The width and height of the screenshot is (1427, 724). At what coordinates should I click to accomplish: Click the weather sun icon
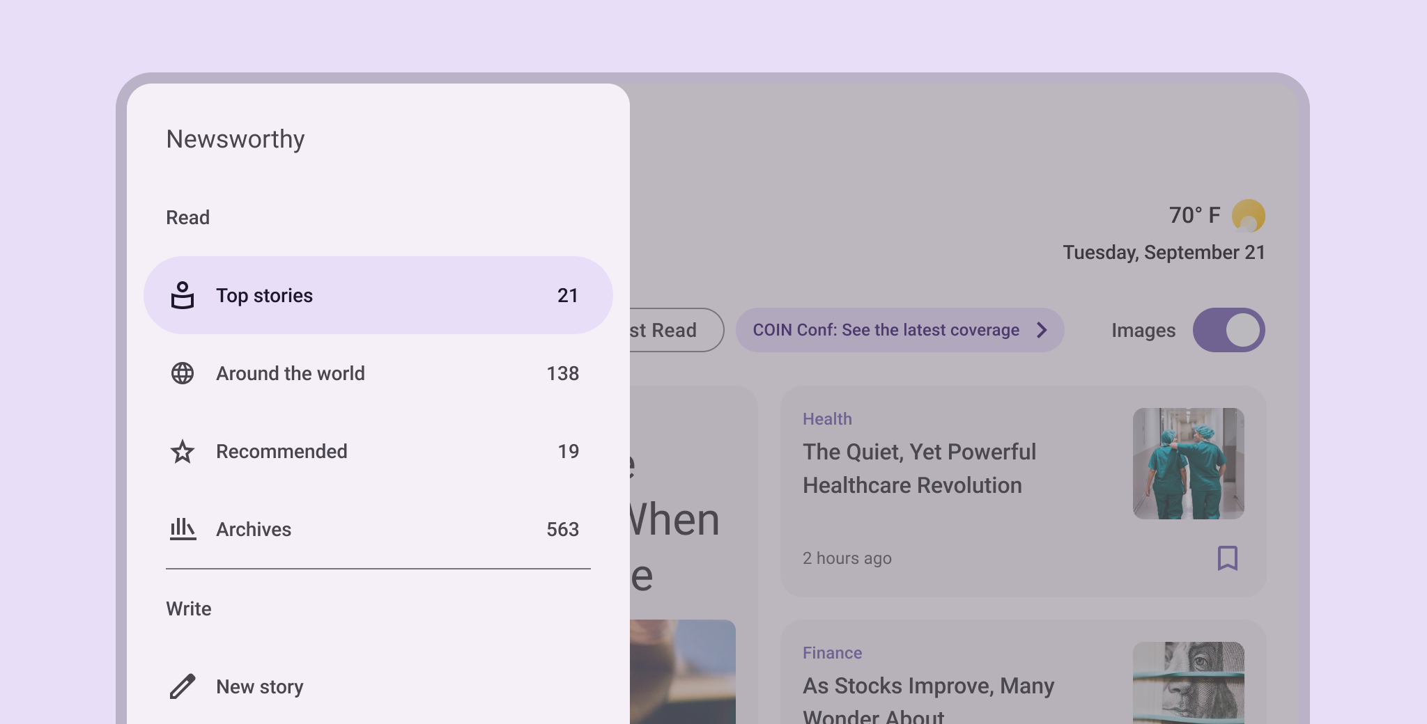point(1248,216)
